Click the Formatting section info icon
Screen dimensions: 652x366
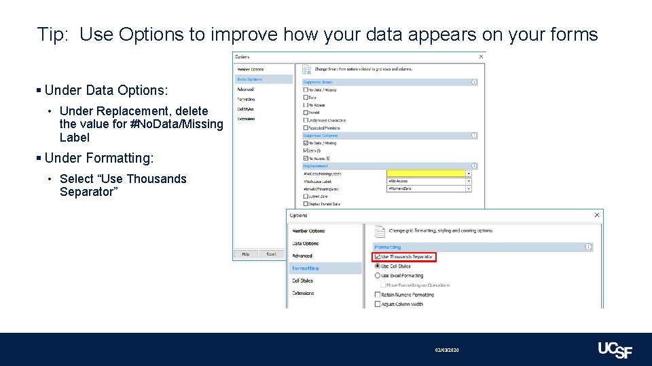click(x=588, y=247)
